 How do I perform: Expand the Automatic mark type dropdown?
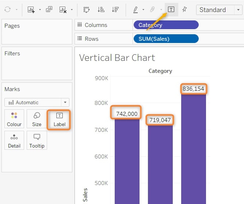(x=65, y=103)
